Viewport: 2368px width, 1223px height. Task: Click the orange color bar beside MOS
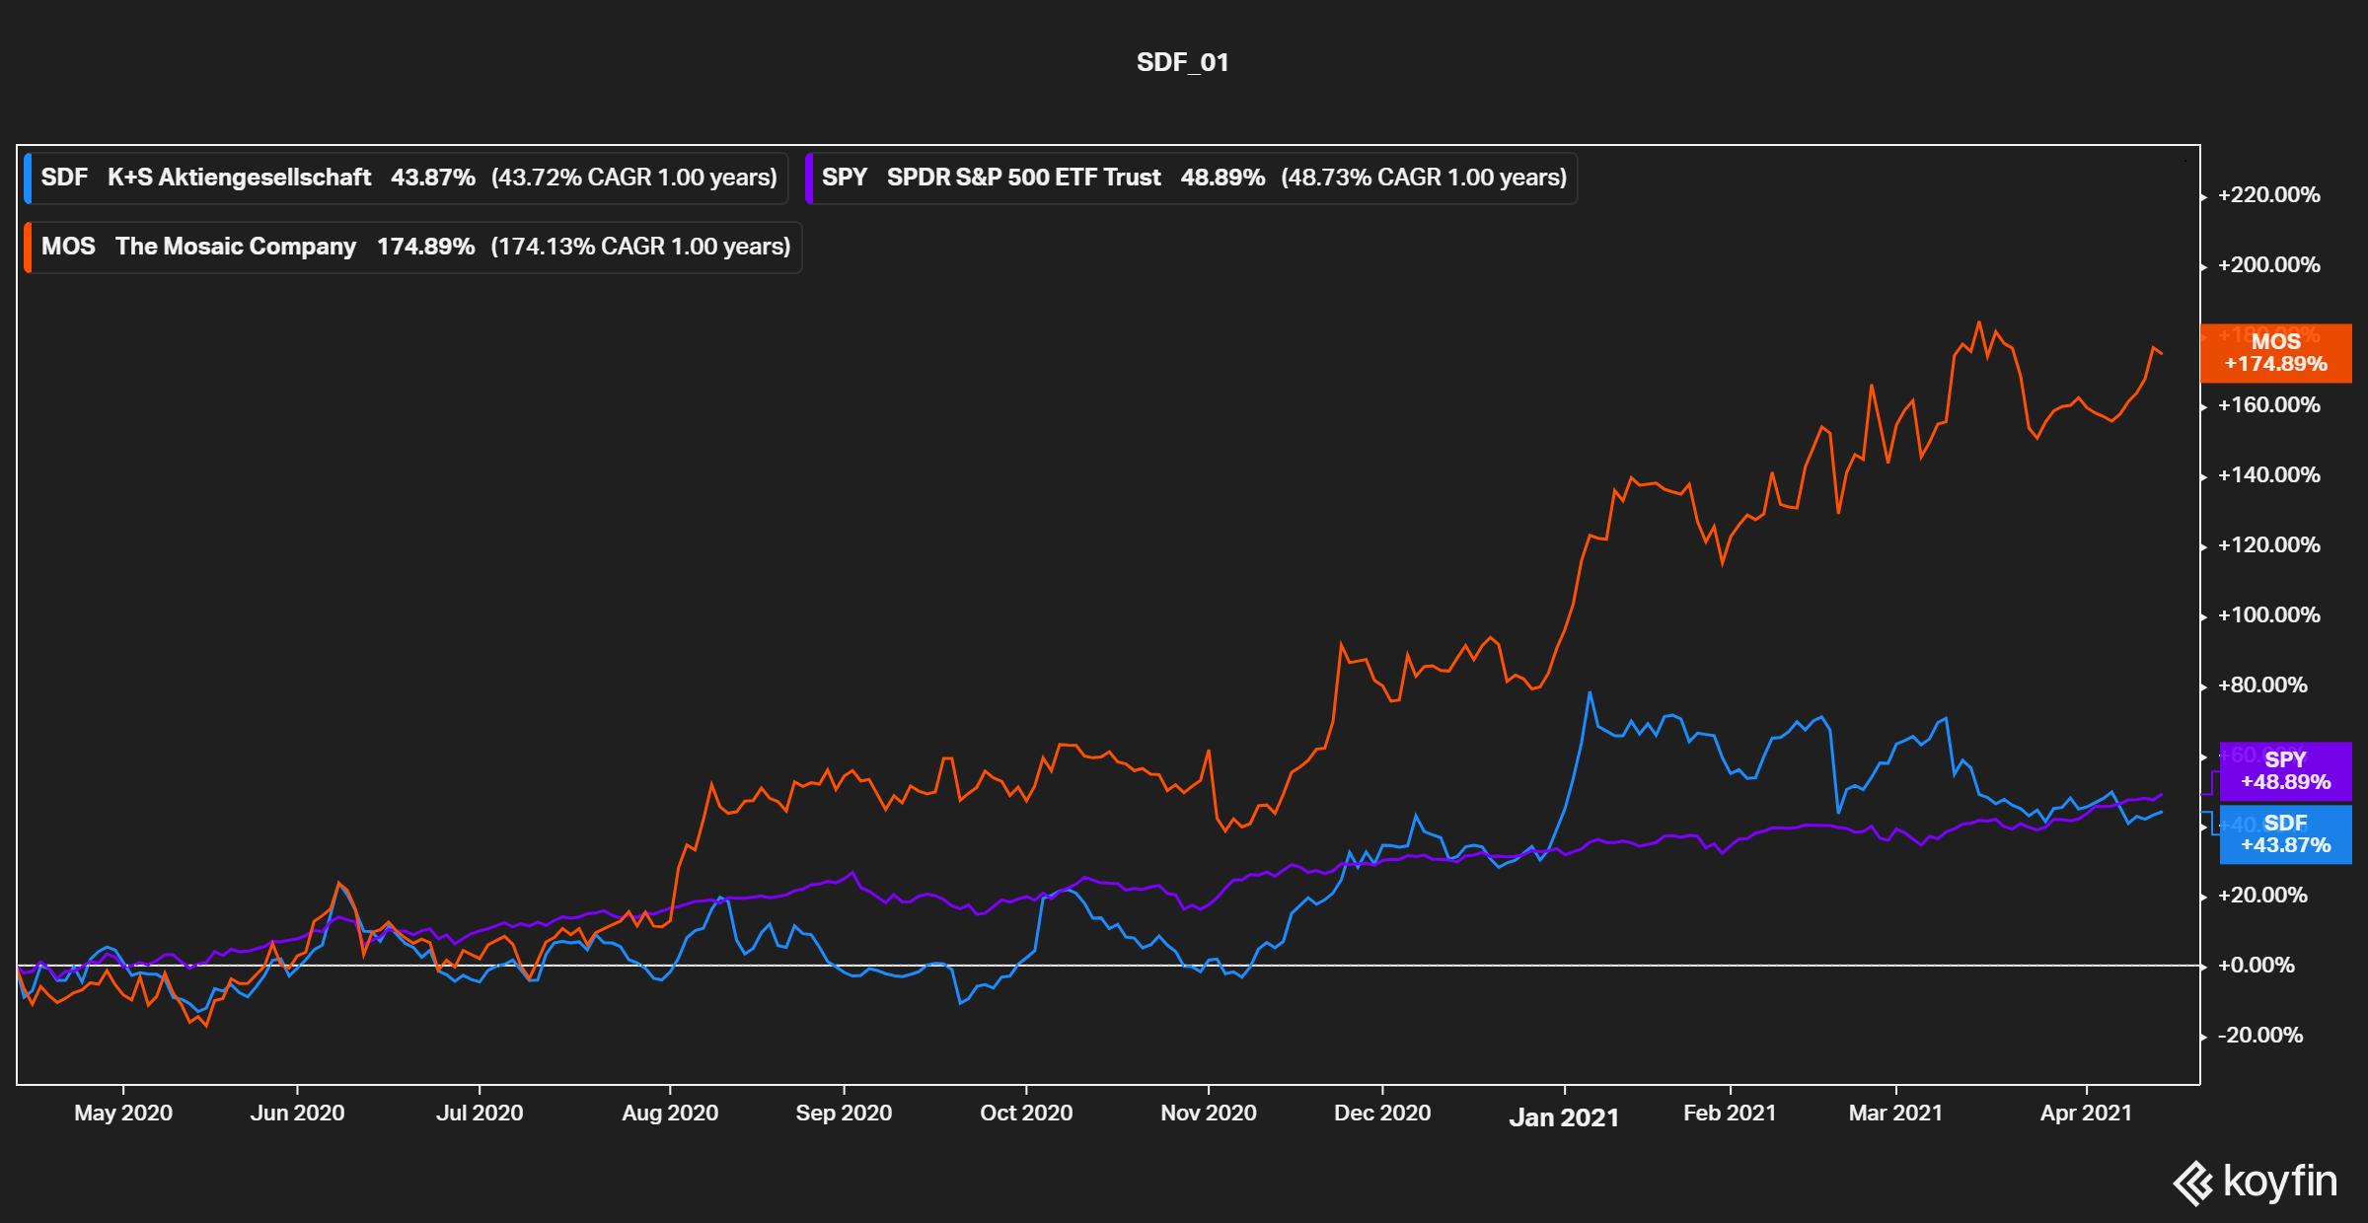[28, 247]
